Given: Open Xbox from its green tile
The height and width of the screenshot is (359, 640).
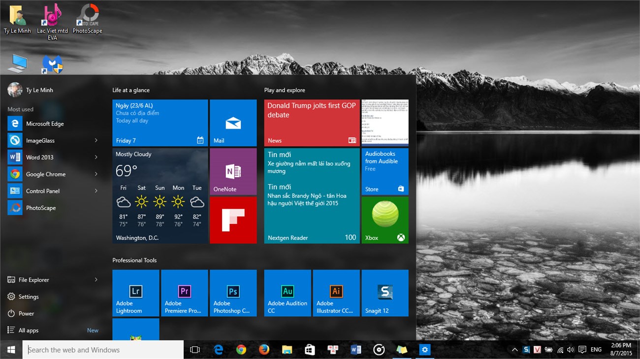Looking at the screenshot, I should click(385, 220).
